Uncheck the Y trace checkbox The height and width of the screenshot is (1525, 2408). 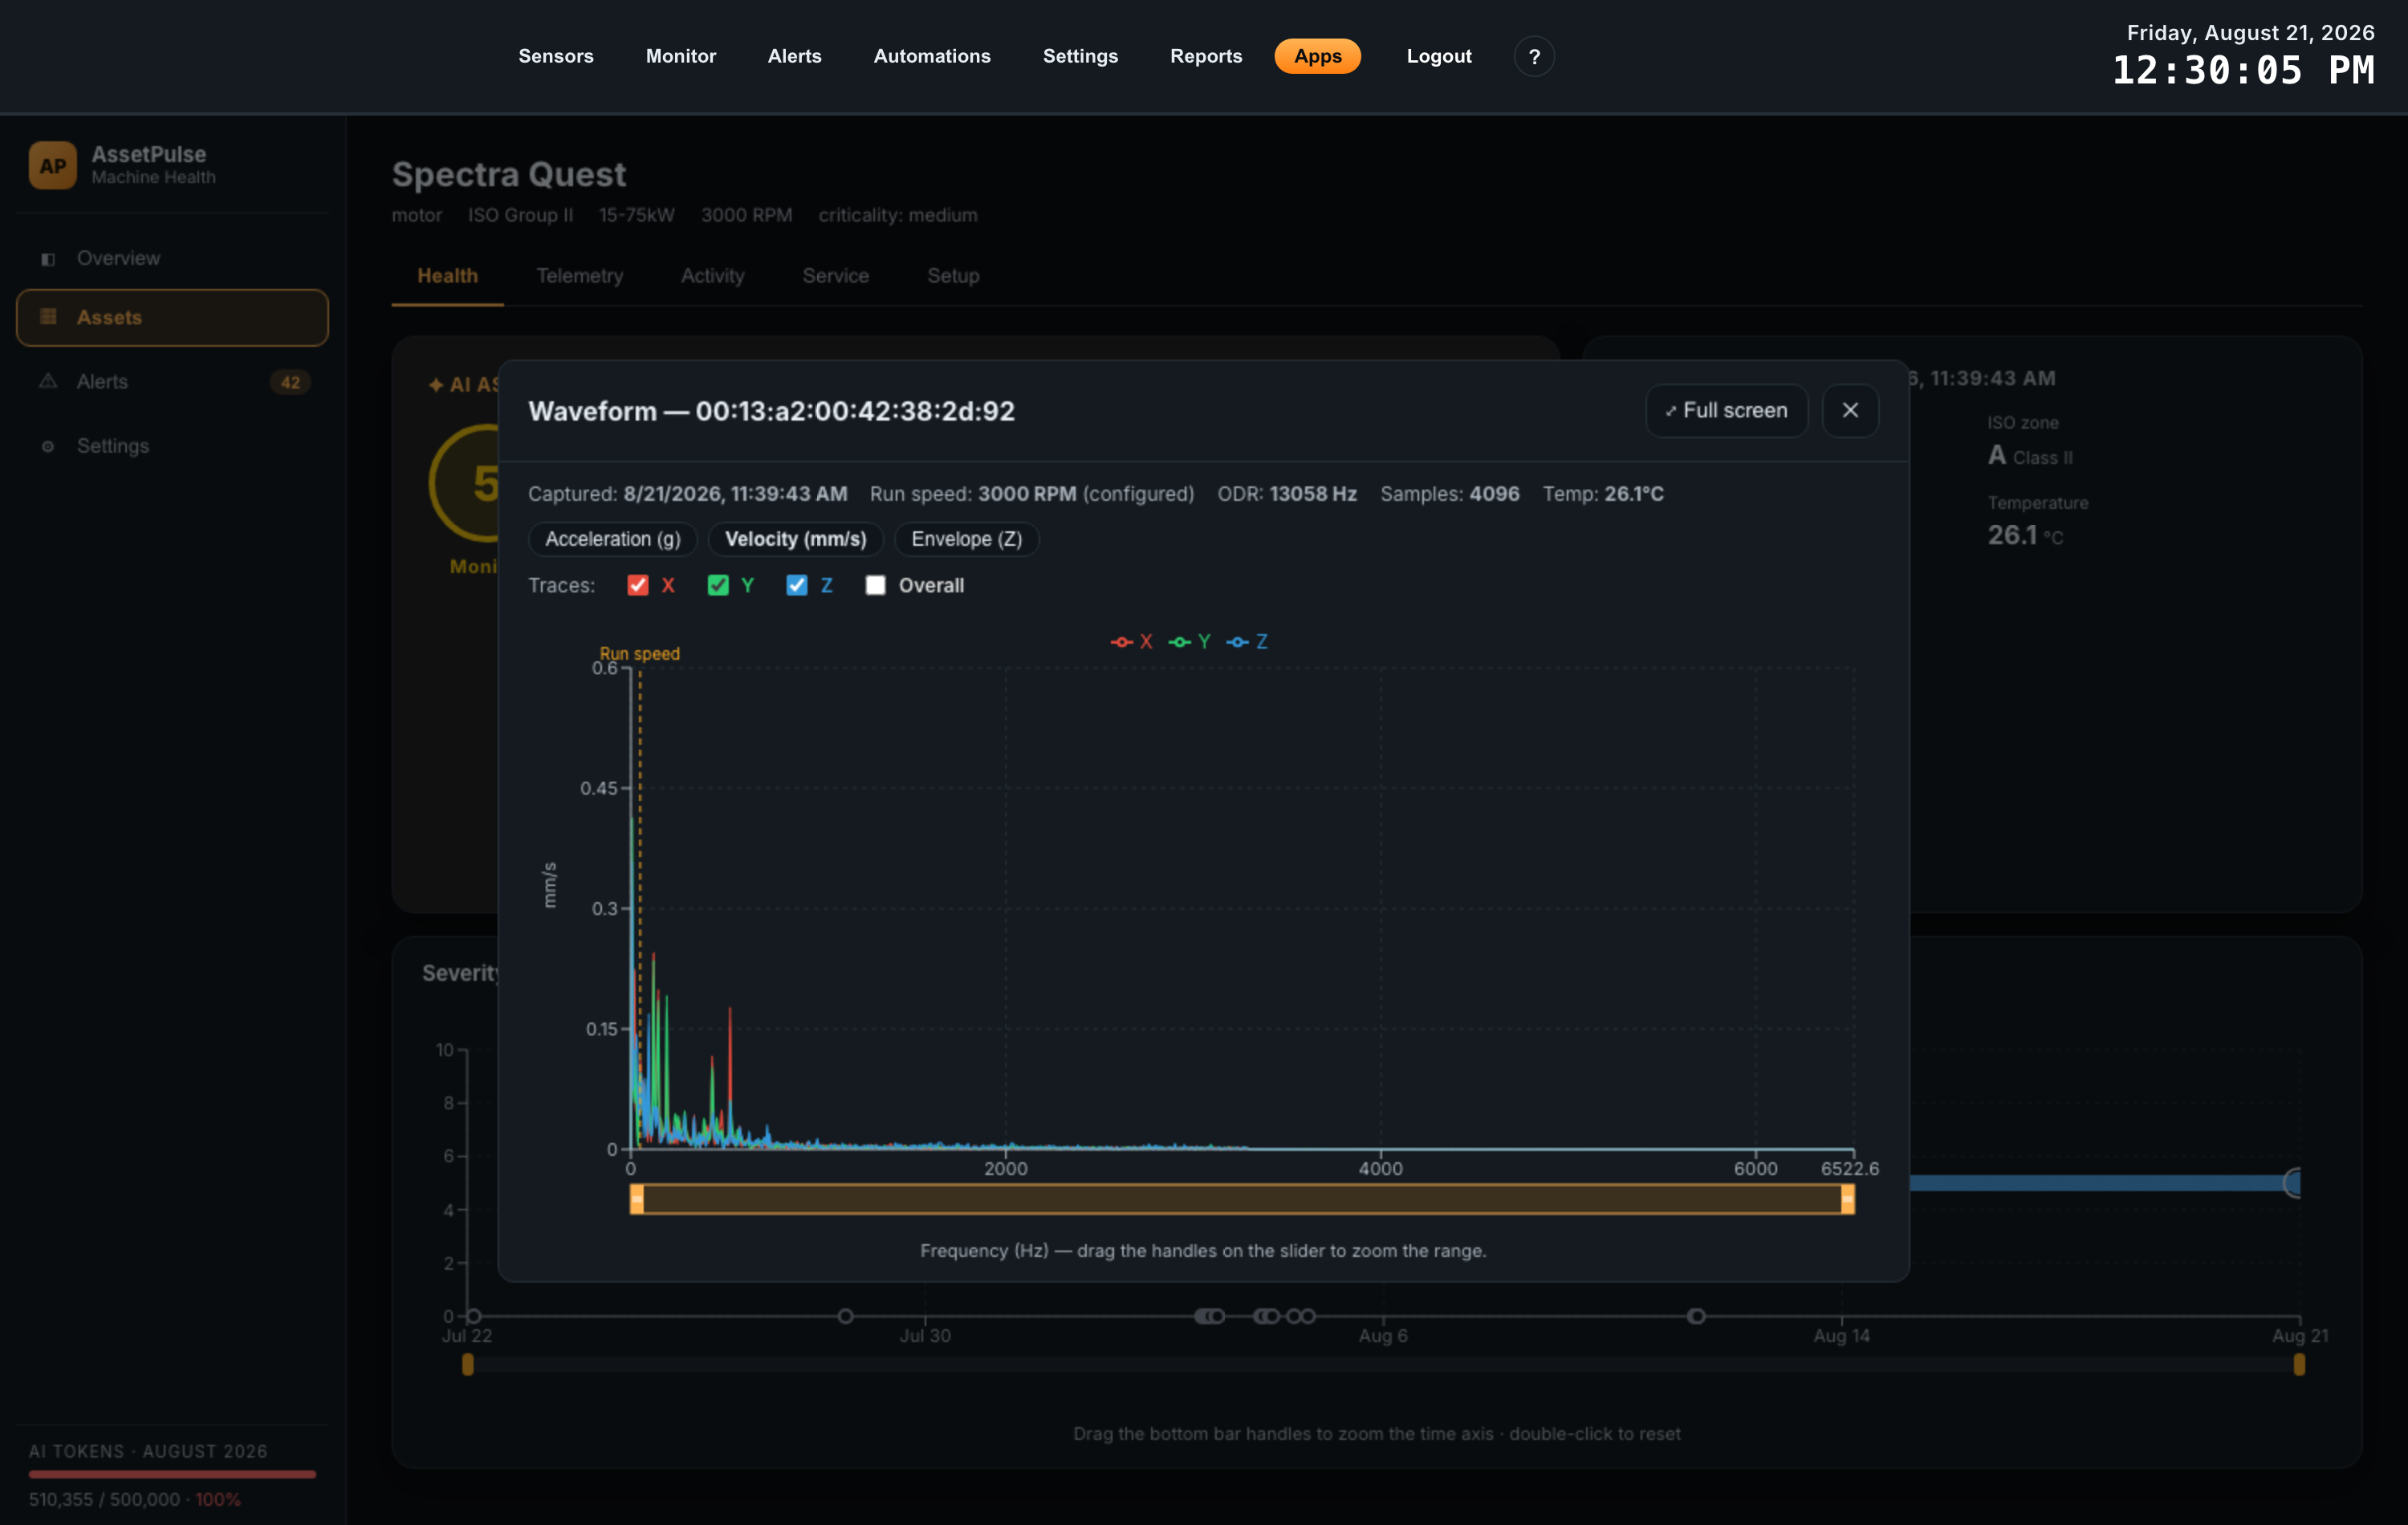pyautogui.click(x=718, y=585)
